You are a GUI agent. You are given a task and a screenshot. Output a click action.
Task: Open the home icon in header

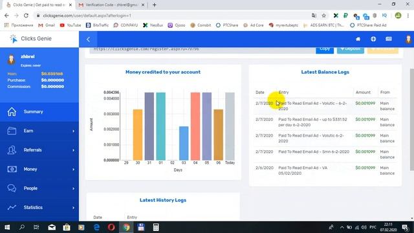pos(358,39)
